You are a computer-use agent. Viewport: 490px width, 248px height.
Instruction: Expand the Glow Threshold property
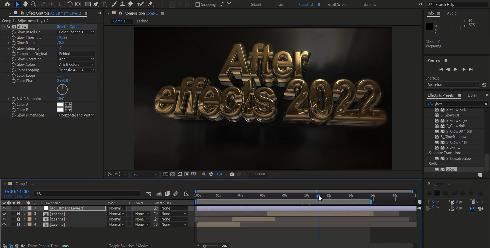point(8,37)
